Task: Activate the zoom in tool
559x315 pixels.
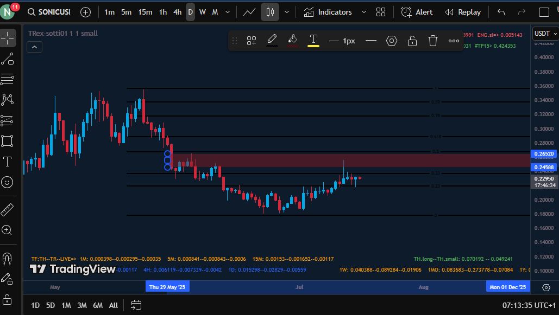Action: point(8,230)
